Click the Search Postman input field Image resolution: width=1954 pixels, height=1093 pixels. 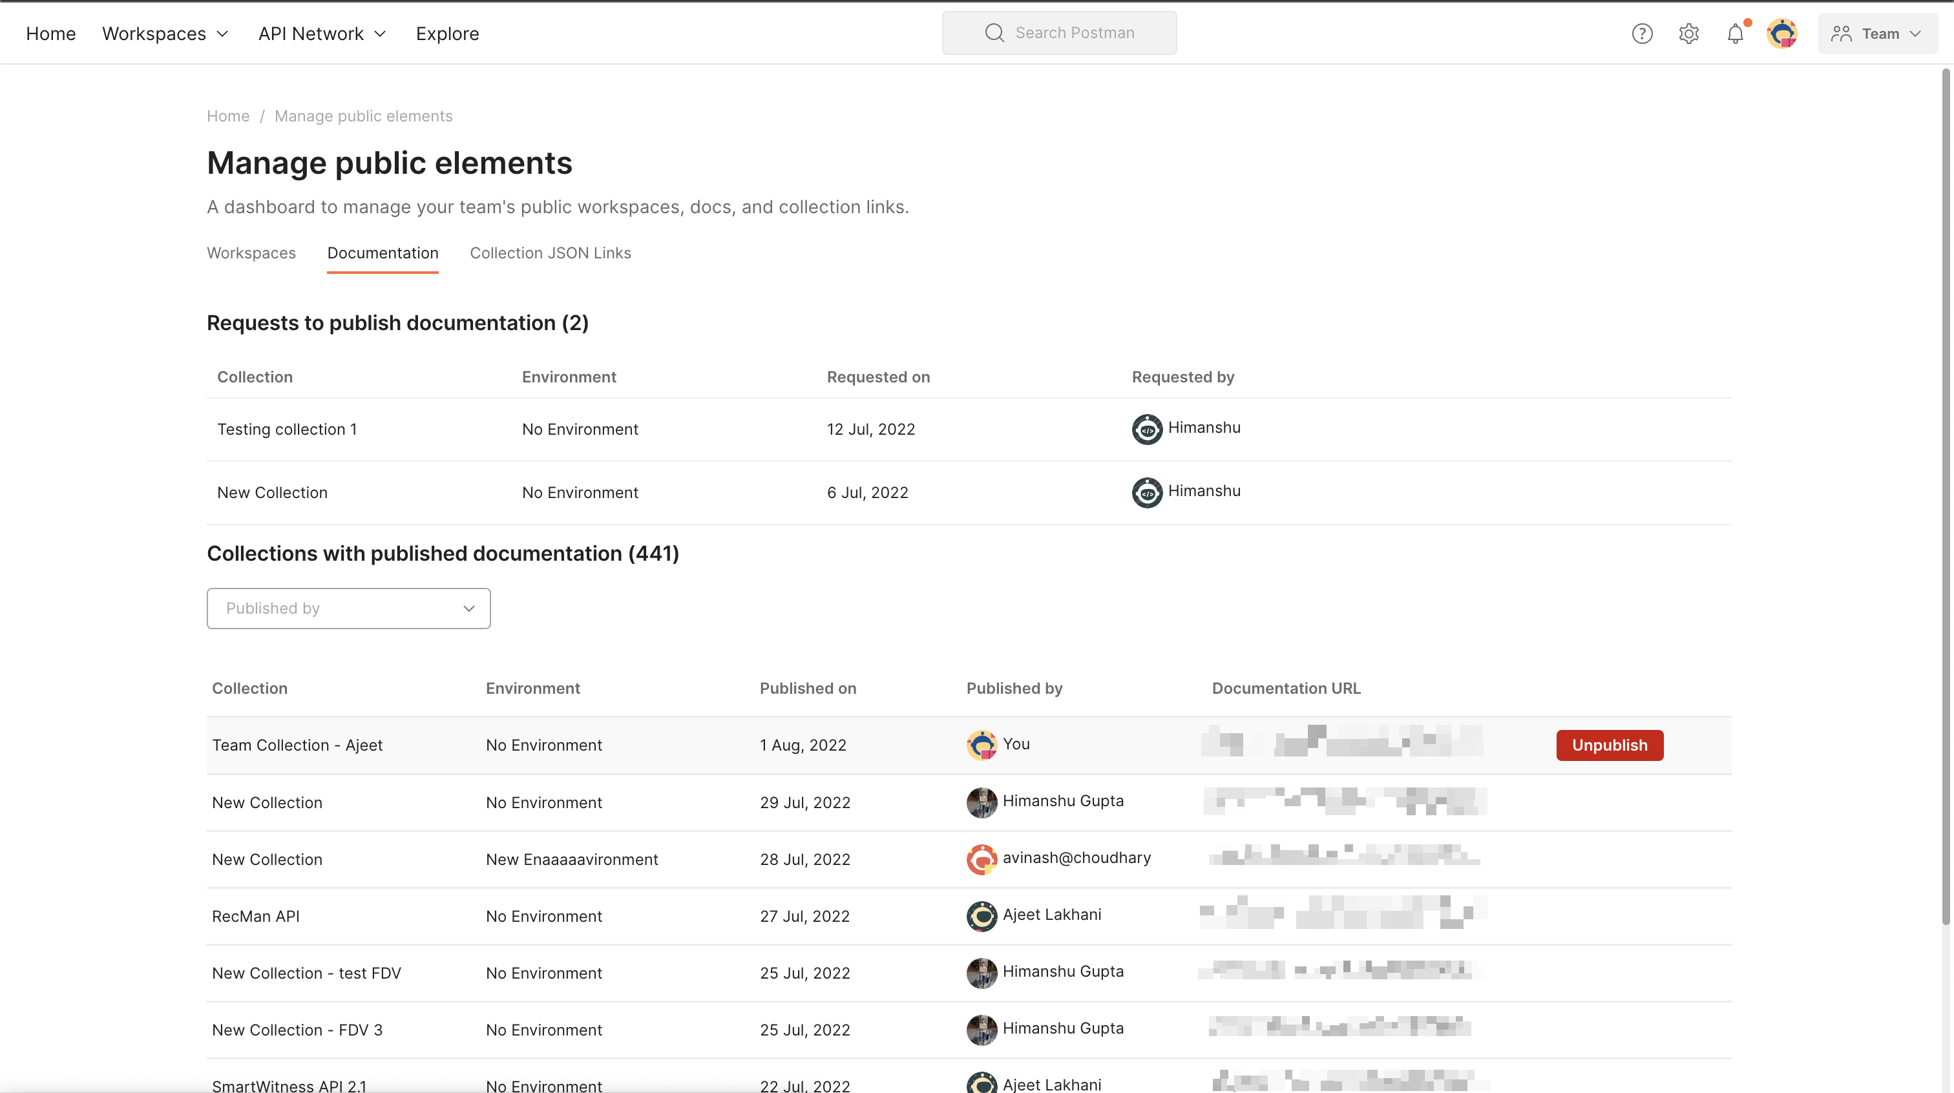tap(1059, 32)
